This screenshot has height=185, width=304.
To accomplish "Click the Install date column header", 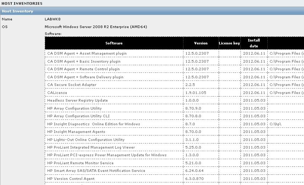I will (254, 43).
